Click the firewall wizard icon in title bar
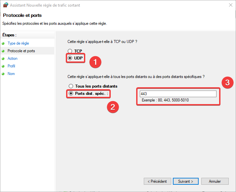Viewport: 236px width, 192px height. [6, 5]
